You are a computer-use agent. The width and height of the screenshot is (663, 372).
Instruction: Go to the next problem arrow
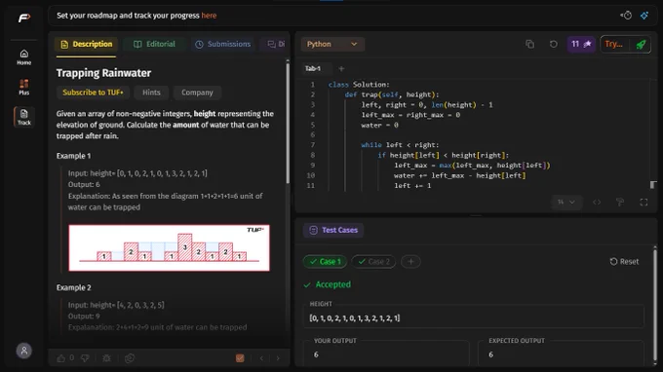tap(278, 358)
